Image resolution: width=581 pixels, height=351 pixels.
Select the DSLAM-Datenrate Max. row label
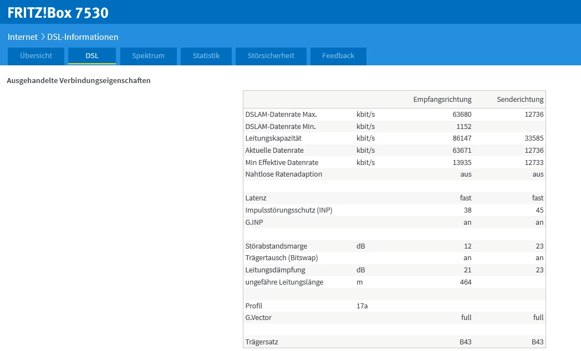(x=281, y=115)
